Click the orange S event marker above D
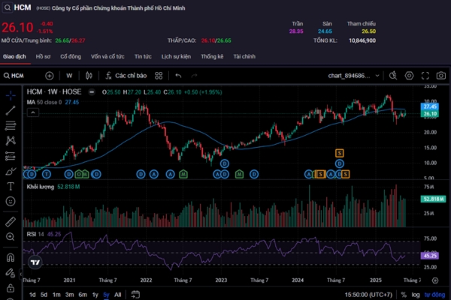The width and height of the screenshot is (451, 300). (x=340, y=153)
